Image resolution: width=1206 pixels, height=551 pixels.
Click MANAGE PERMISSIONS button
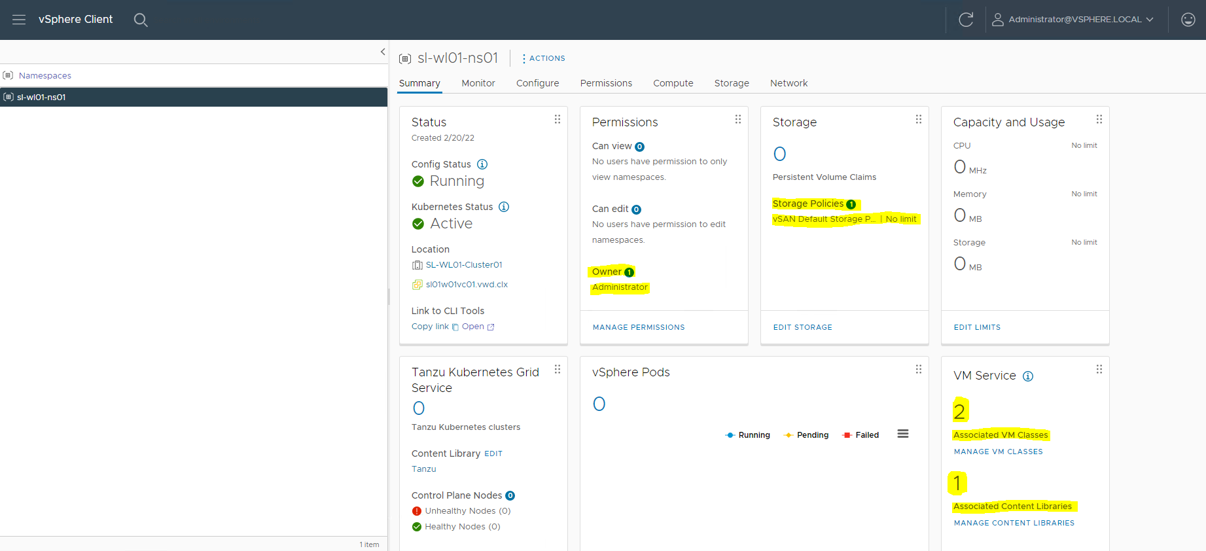(639, 327)
